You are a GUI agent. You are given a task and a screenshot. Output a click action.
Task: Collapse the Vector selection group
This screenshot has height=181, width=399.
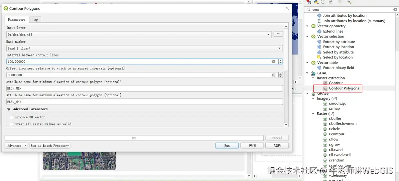click(x=307, y=37)
